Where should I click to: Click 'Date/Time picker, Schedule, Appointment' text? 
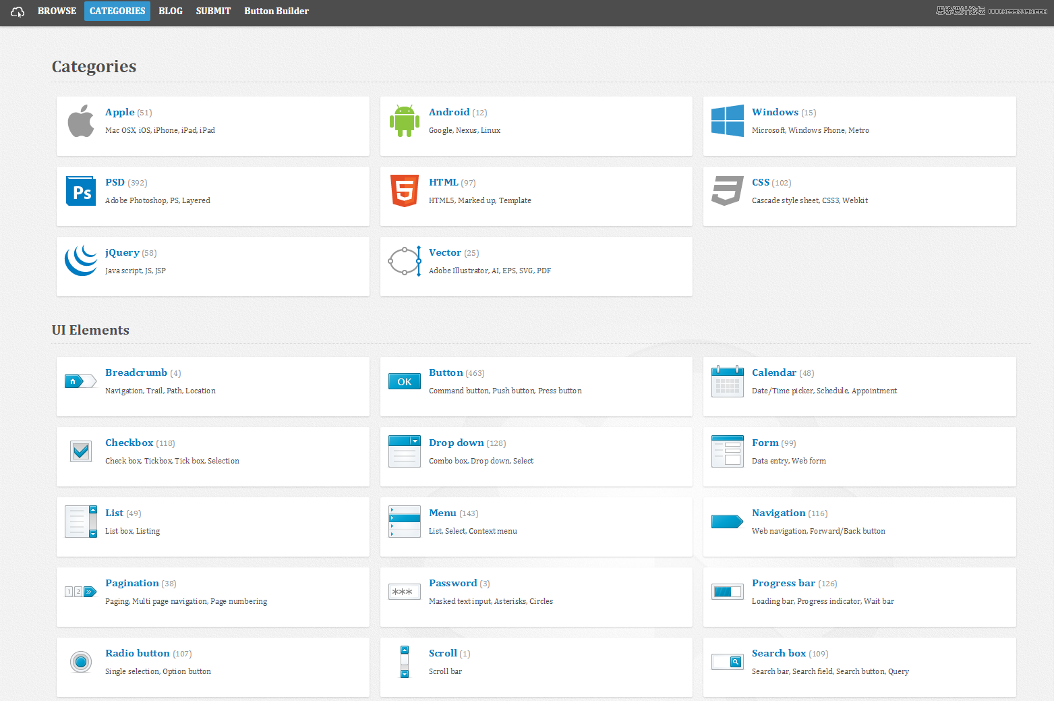(x=824, y=391)
